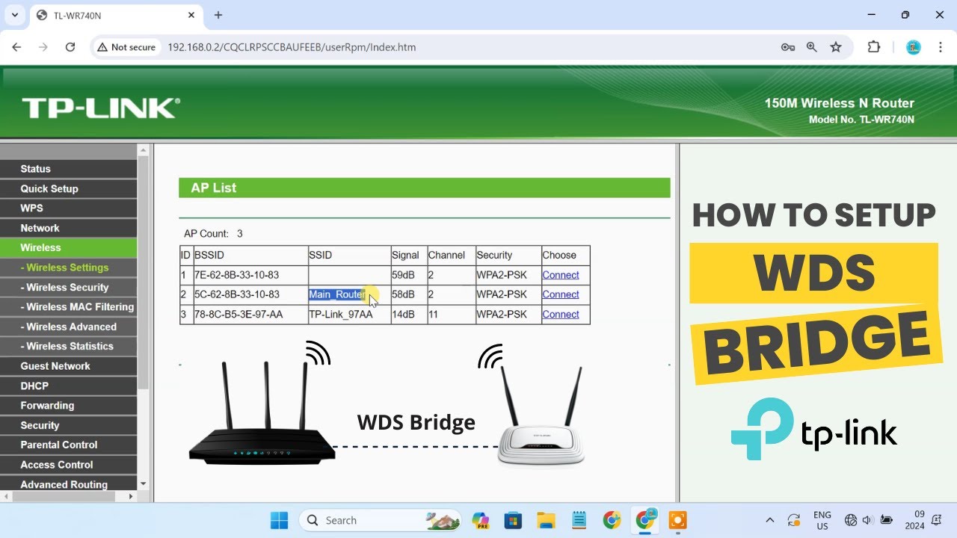957x538 pixels.
Task: Click the 59dB signal value
Action: click(x=403, y=275)
